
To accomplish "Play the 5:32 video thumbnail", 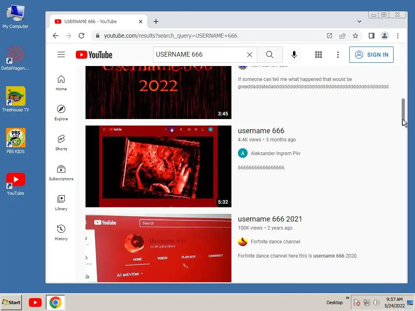I will point(158,166).
